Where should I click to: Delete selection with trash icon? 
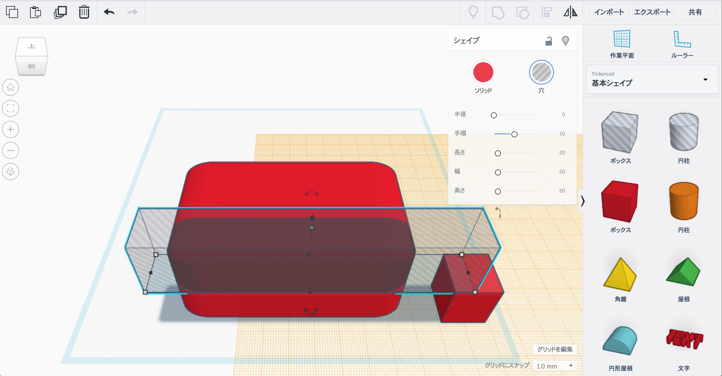click(84, 12)
